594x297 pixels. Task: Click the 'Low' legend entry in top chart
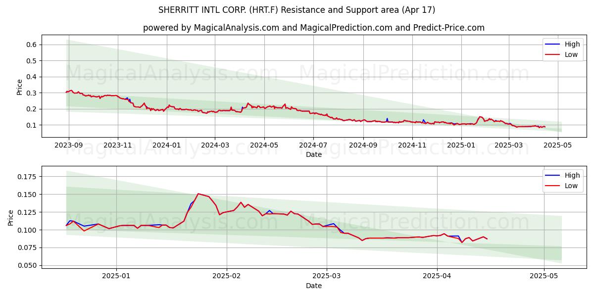pos(571,54)
